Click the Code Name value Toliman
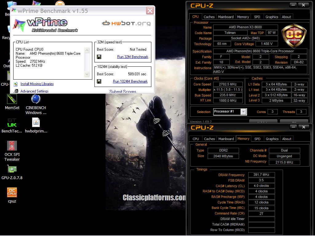This screenshot has width=315, height=236. click(x=230, y=33)
